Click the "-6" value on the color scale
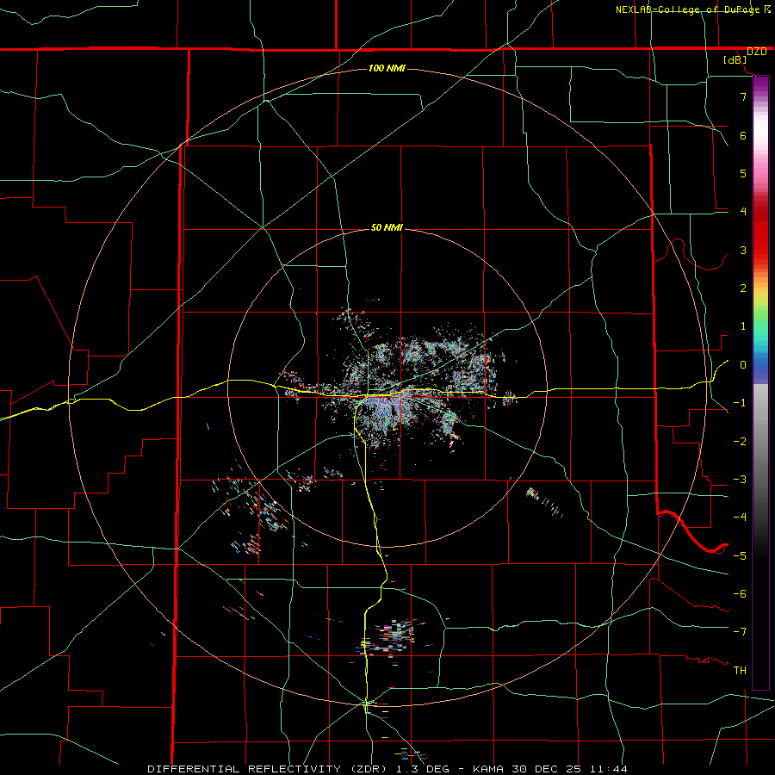The image size is (775, 775). pos(740,593)
